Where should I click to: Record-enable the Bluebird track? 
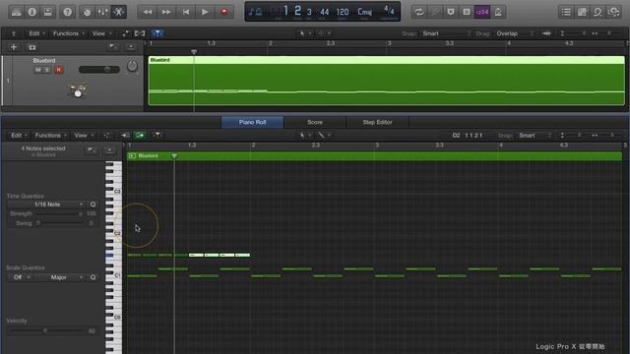point(59,70)
